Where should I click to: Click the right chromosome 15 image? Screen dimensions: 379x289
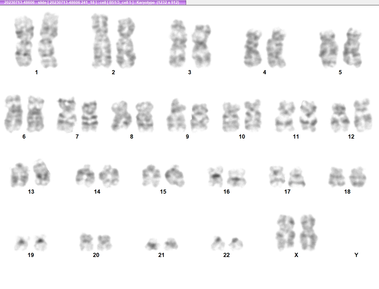tap(175, 176)
